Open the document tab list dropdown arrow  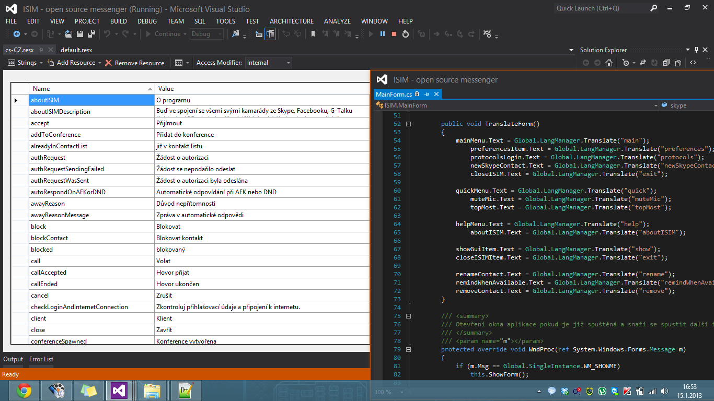571,50
